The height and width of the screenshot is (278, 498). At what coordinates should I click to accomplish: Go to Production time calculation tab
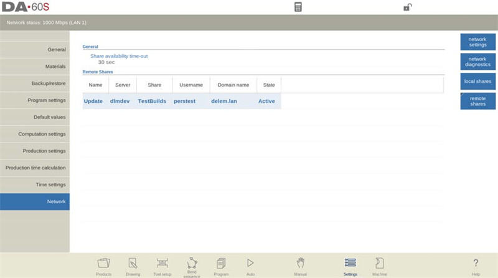(35, 168)
